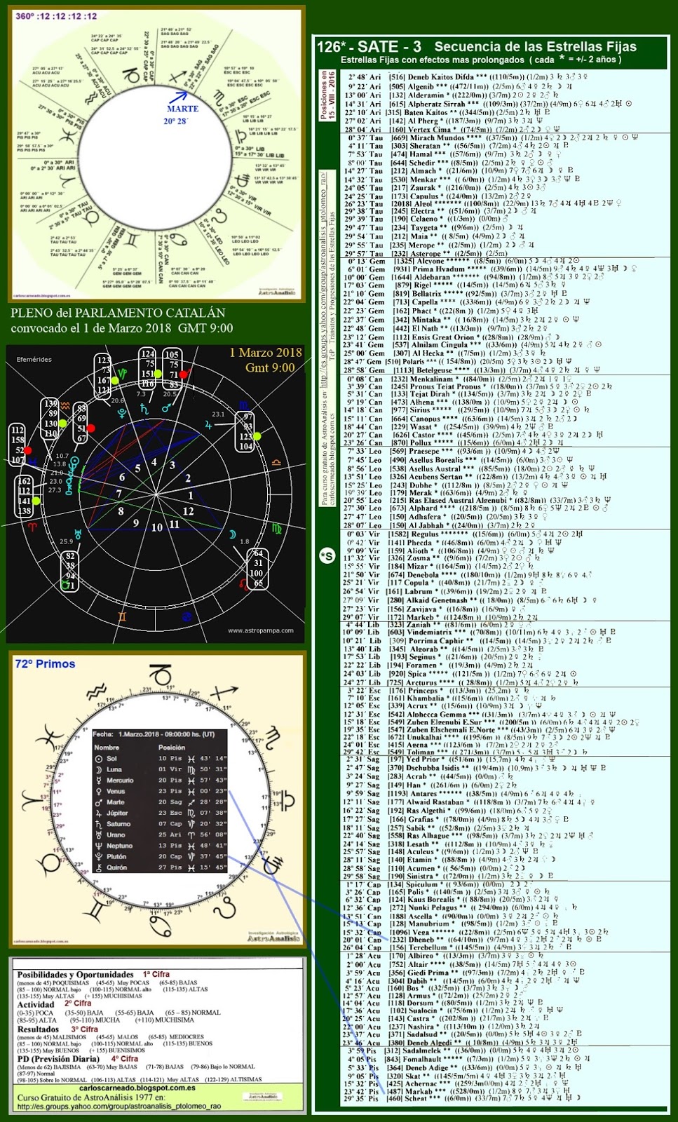Click the 'Resultados' legend heading
678x1122 pixels.
(x=38, y=1029)
